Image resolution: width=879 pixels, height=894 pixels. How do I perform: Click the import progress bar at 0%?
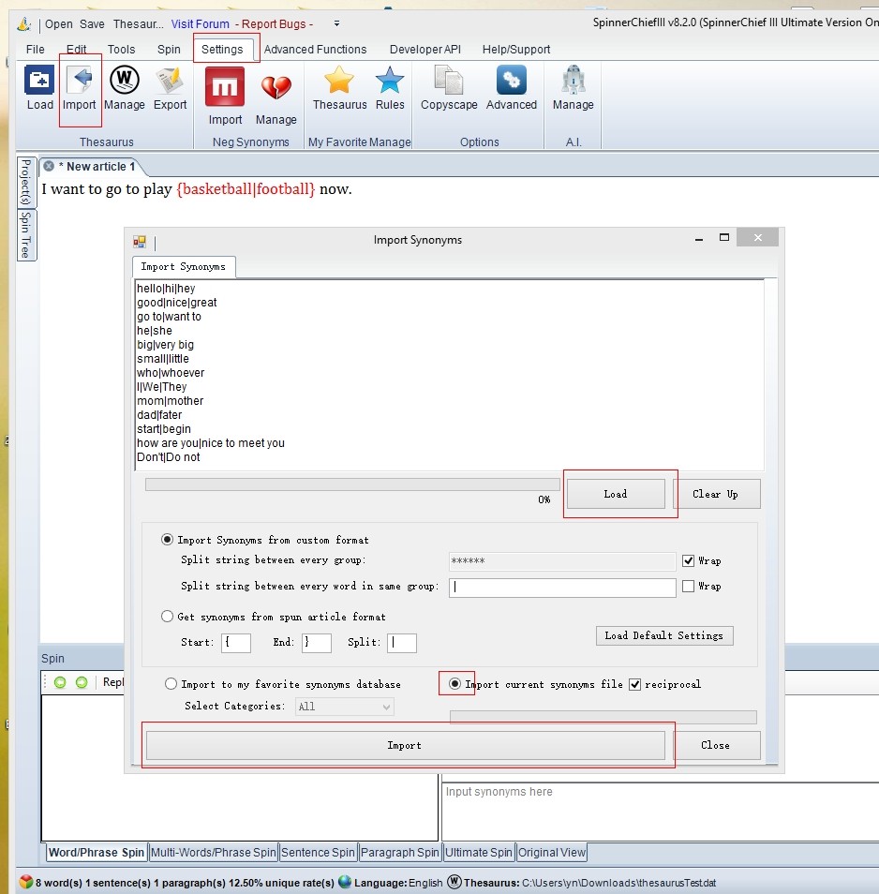(351, 484)
